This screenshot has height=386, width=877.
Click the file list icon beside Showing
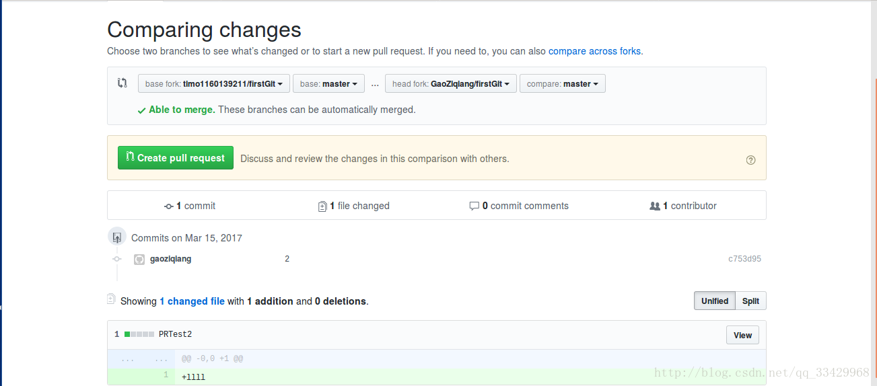click(111, 299)
